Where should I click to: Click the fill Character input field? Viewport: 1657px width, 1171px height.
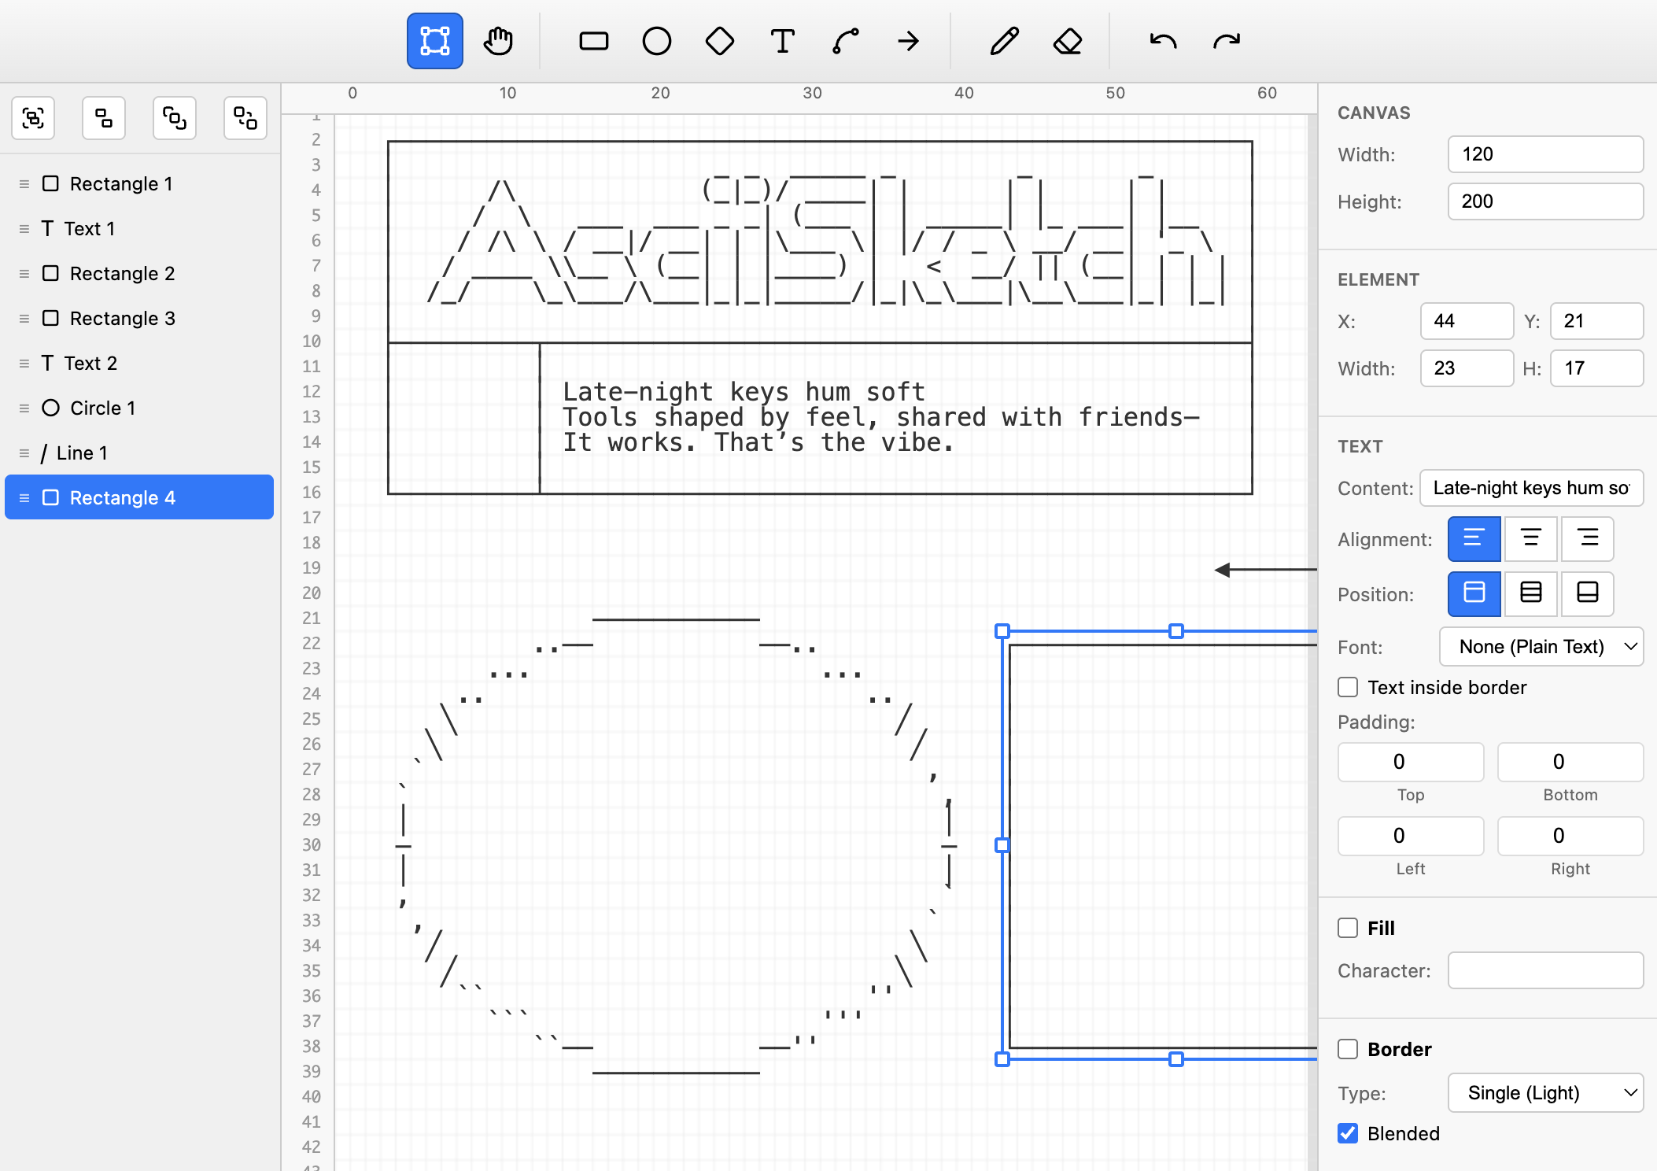pyautogui.click(x=1544, y=970)
